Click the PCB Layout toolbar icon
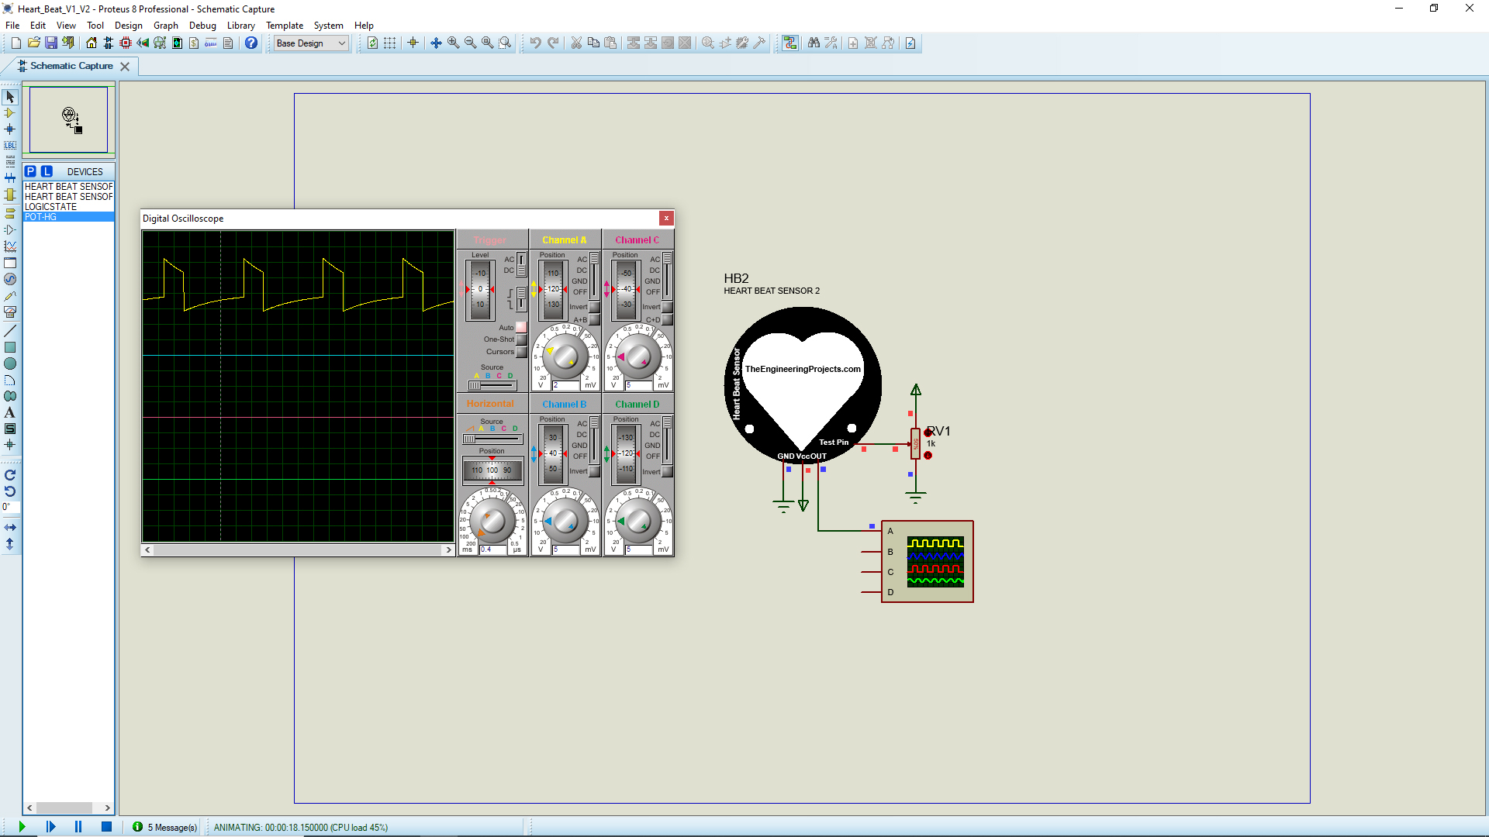The width and height of the screenshot is (1489, 837). tap(126, 43)
